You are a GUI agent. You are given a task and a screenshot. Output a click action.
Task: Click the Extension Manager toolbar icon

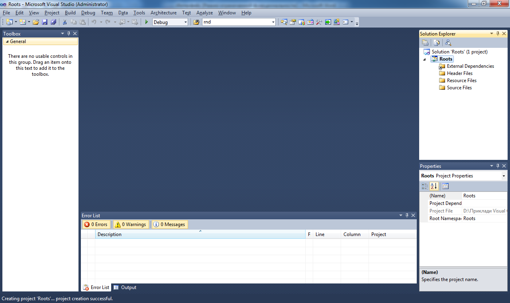[x=337, y=22]
